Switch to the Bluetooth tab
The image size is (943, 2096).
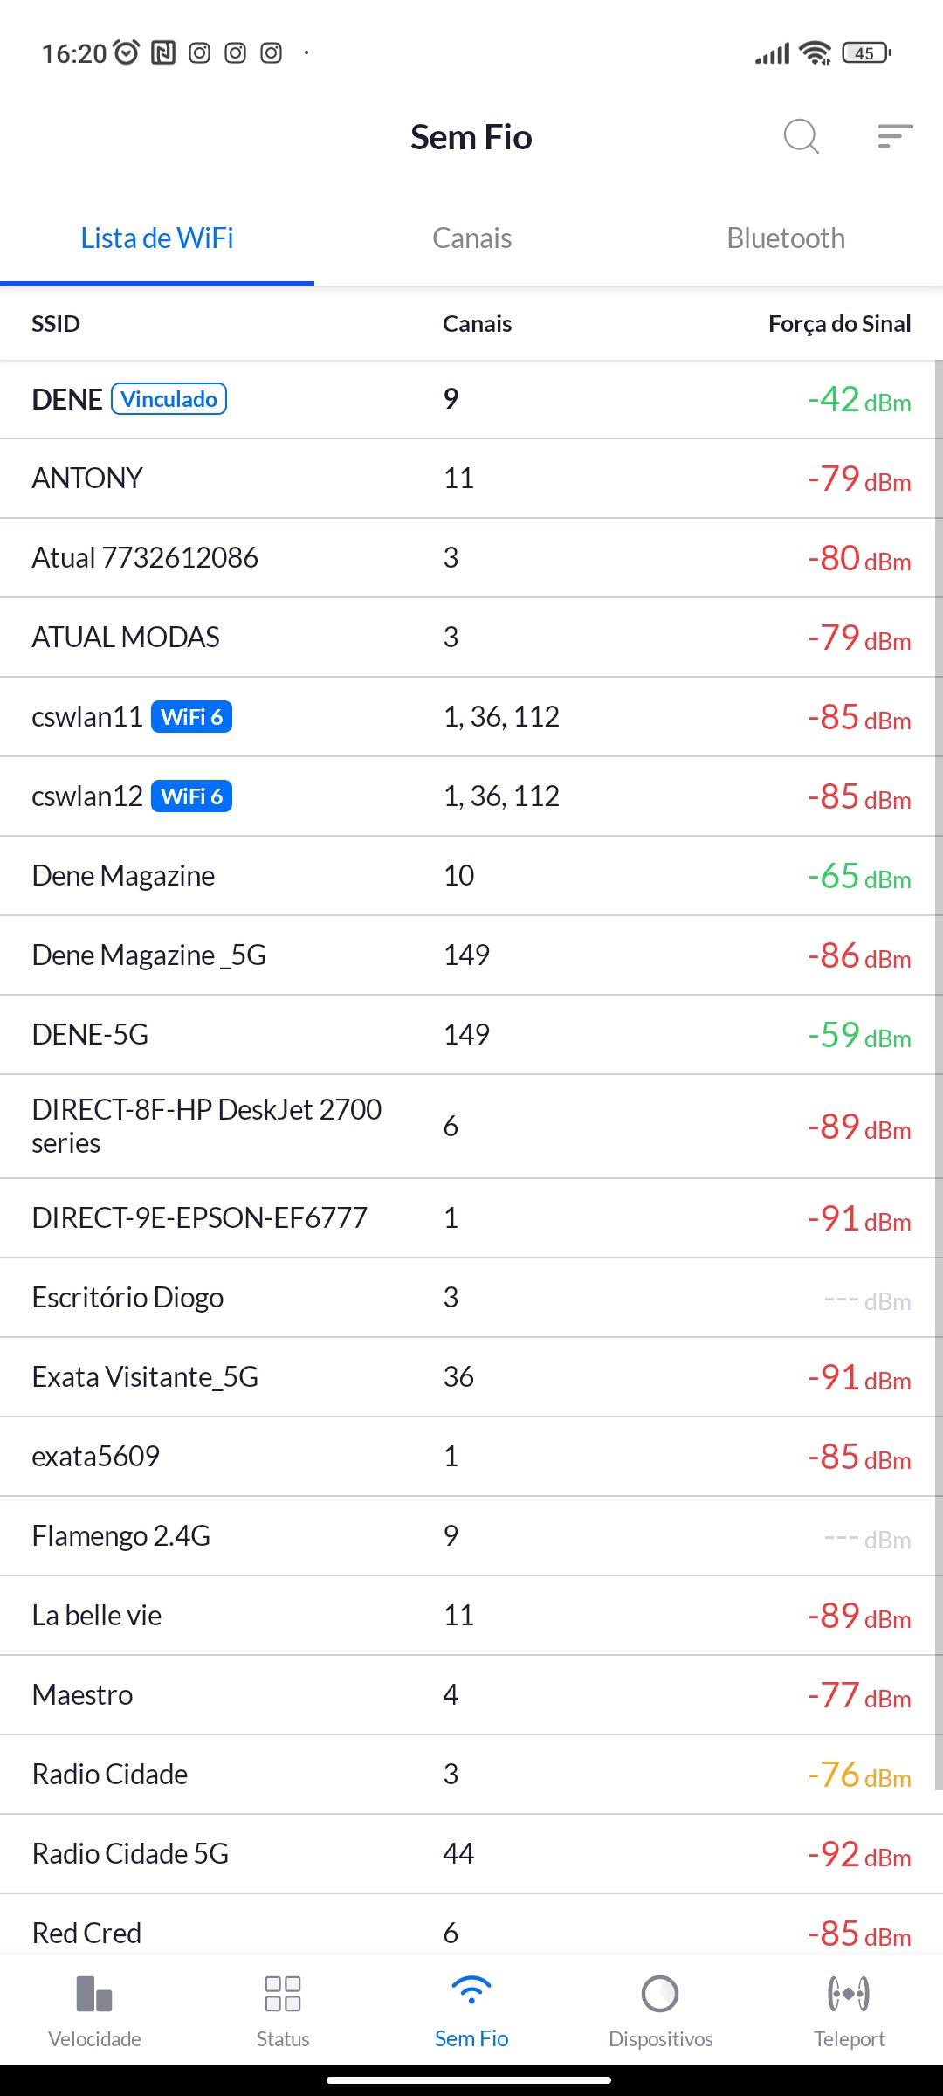(786, 238)
